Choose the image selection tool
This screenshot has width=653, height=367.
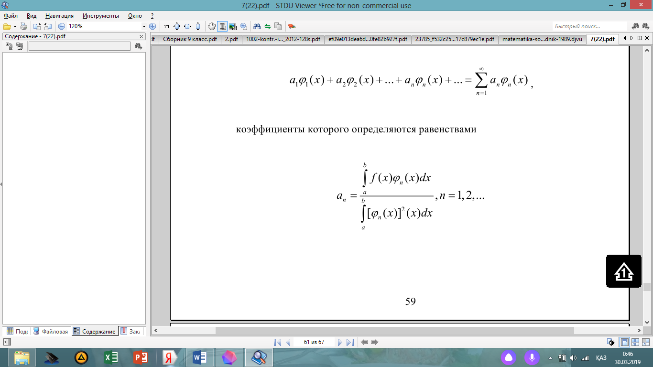click(x=233, y=26)
